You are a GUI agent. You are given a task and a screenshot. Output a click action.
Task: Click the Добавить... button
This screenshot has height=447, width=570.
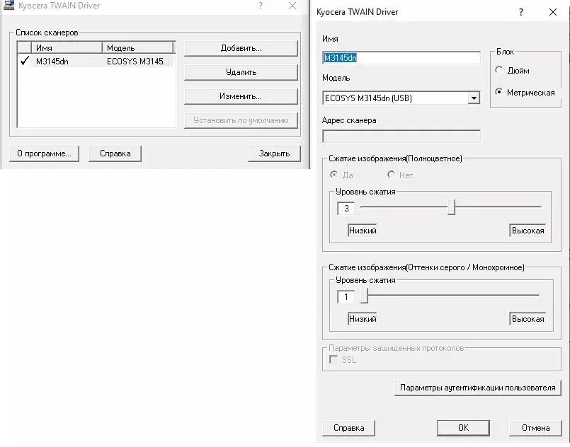(241, 48)
